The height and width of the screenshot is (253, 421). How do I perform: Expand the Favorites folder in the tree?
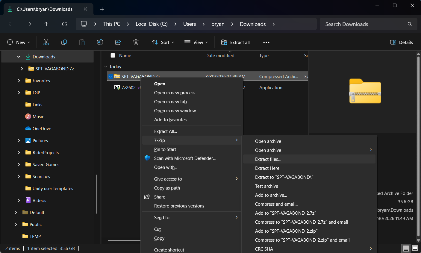point(19,81)
